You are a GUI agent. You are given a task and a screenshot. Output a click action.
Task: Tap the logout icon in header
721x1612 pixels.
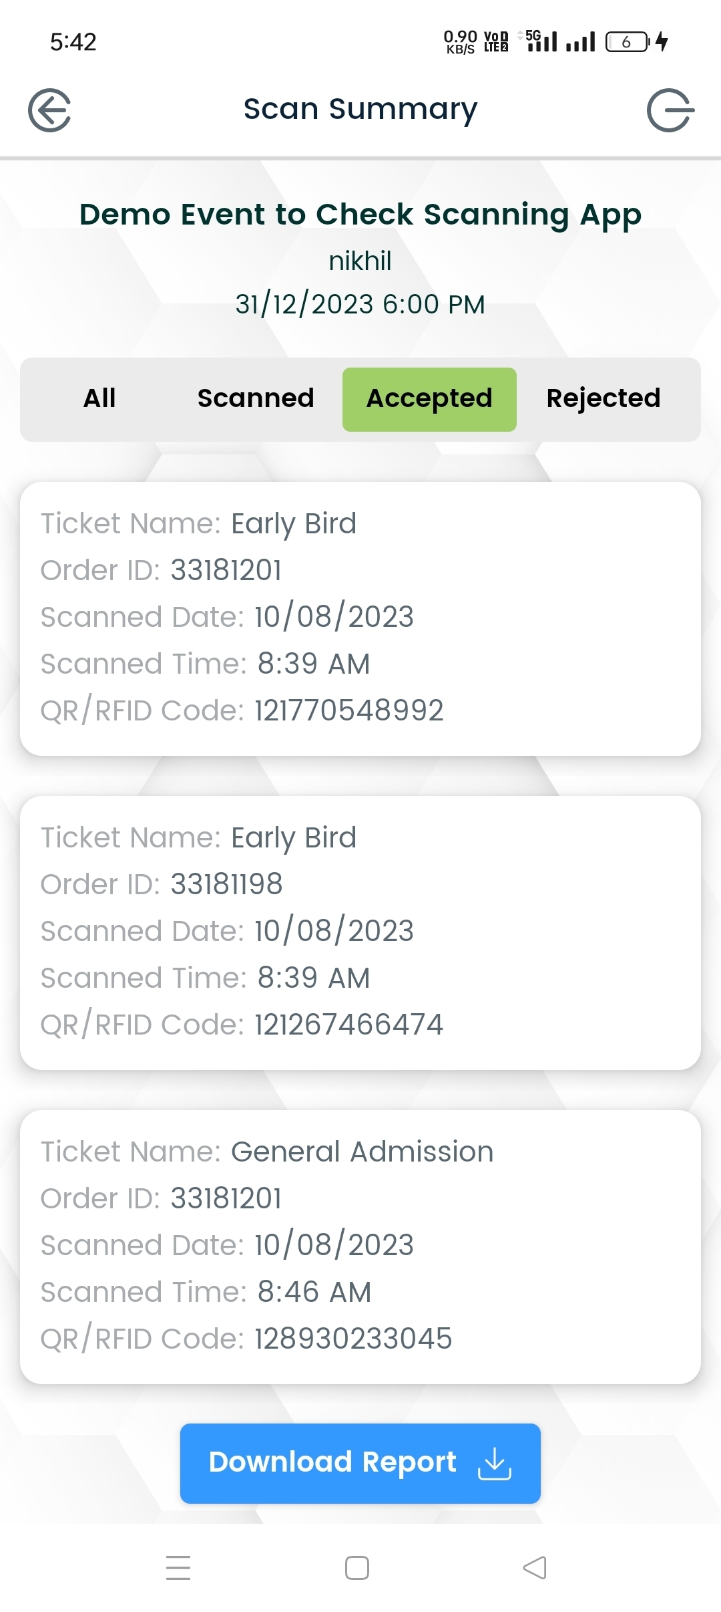(670, 110)
